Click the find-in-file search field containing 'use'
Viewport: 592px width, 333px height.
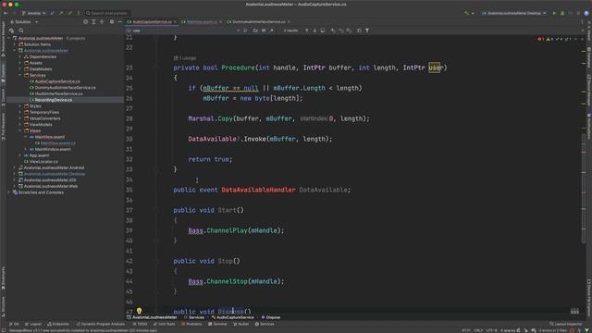click(x=183, y=31)
